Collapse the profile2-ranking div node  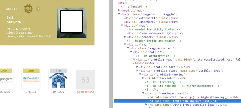click(140, 74)
